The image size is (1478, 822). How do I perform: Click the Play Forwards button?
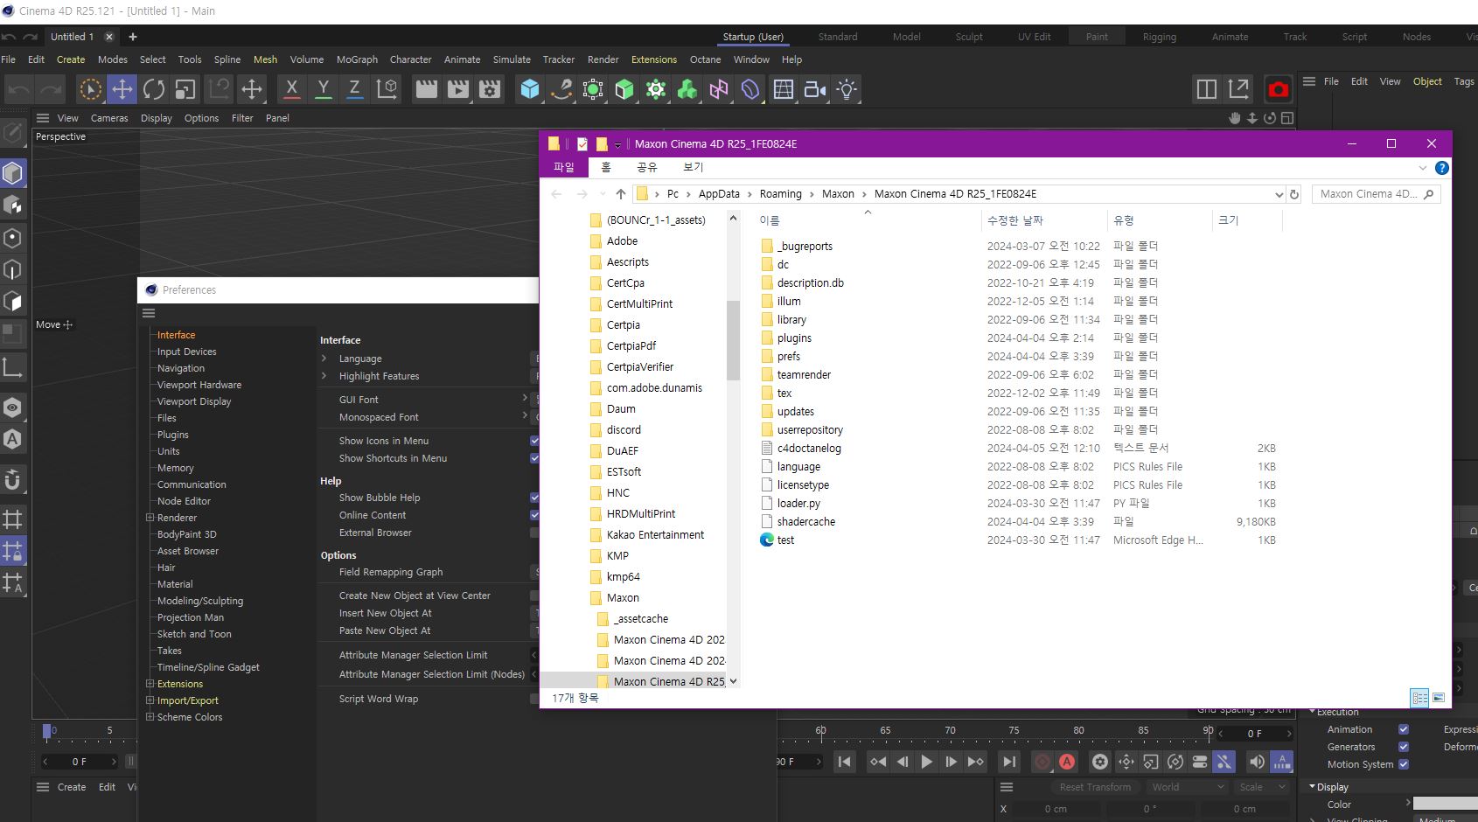pos(926,762)
